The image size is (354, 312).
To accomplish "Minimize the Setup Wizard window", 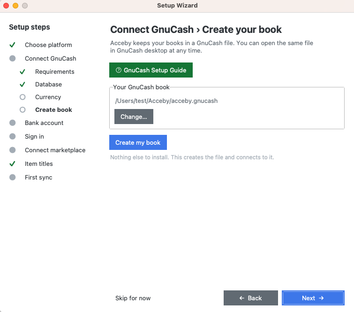I will pos(15,6).
